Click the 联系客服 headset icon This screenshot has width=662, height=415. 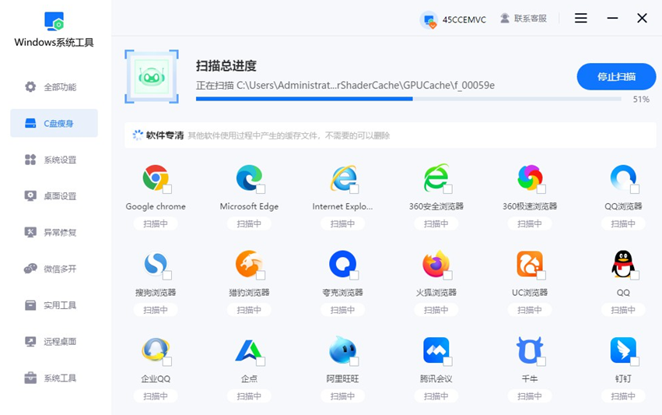(x=505, y=18)
